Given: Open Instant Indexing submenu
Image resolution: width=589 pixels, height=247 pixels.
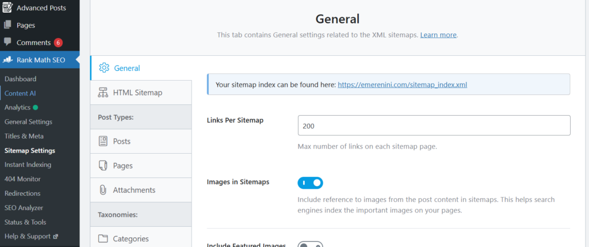Looking at the screenshot, I should click(x=28, y=165).
